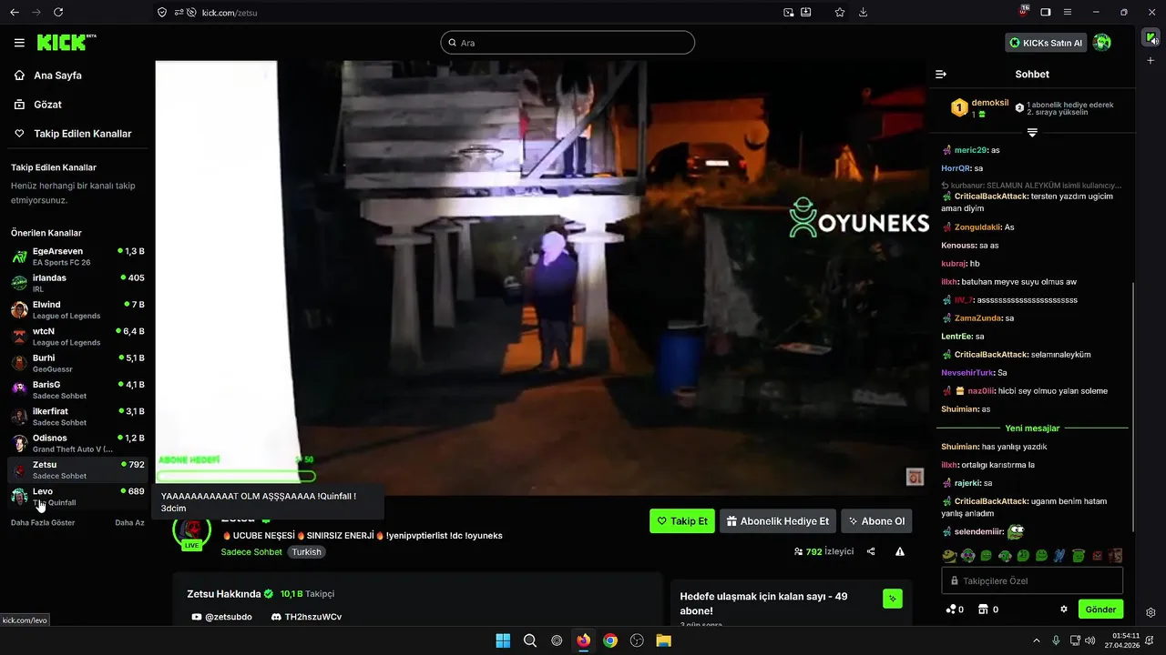Open the hamburger sidebar menu
This screenshot has height=655, width=1166.
click(19, 43)
